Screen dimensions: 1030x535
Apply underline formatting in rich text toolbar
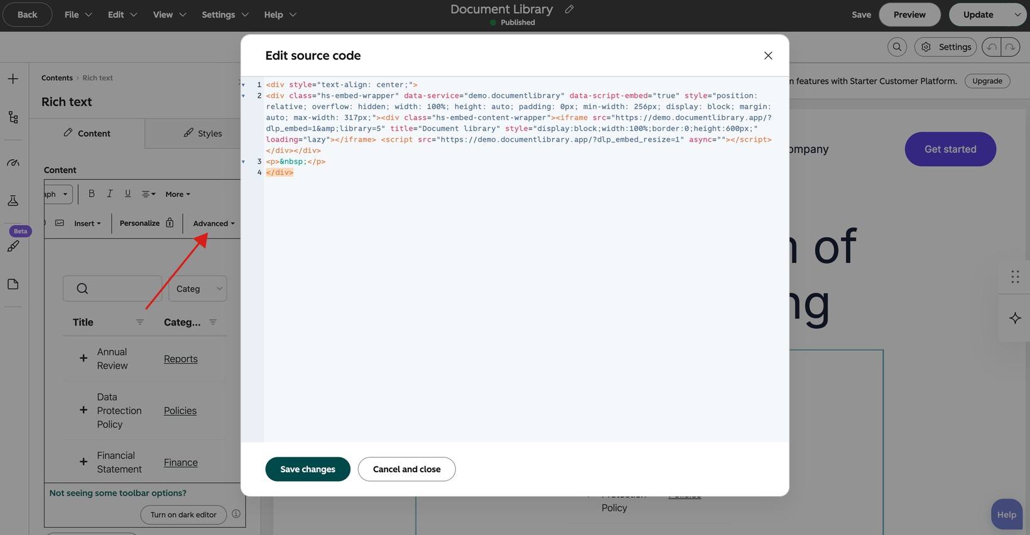[127, 194]
